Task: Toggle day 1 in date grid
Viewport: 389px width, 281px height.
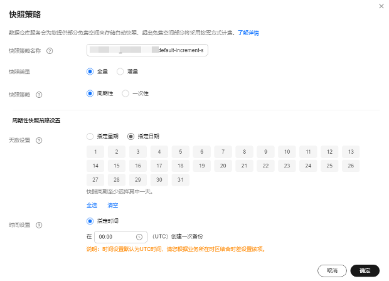Action: (x=95, y=152)
